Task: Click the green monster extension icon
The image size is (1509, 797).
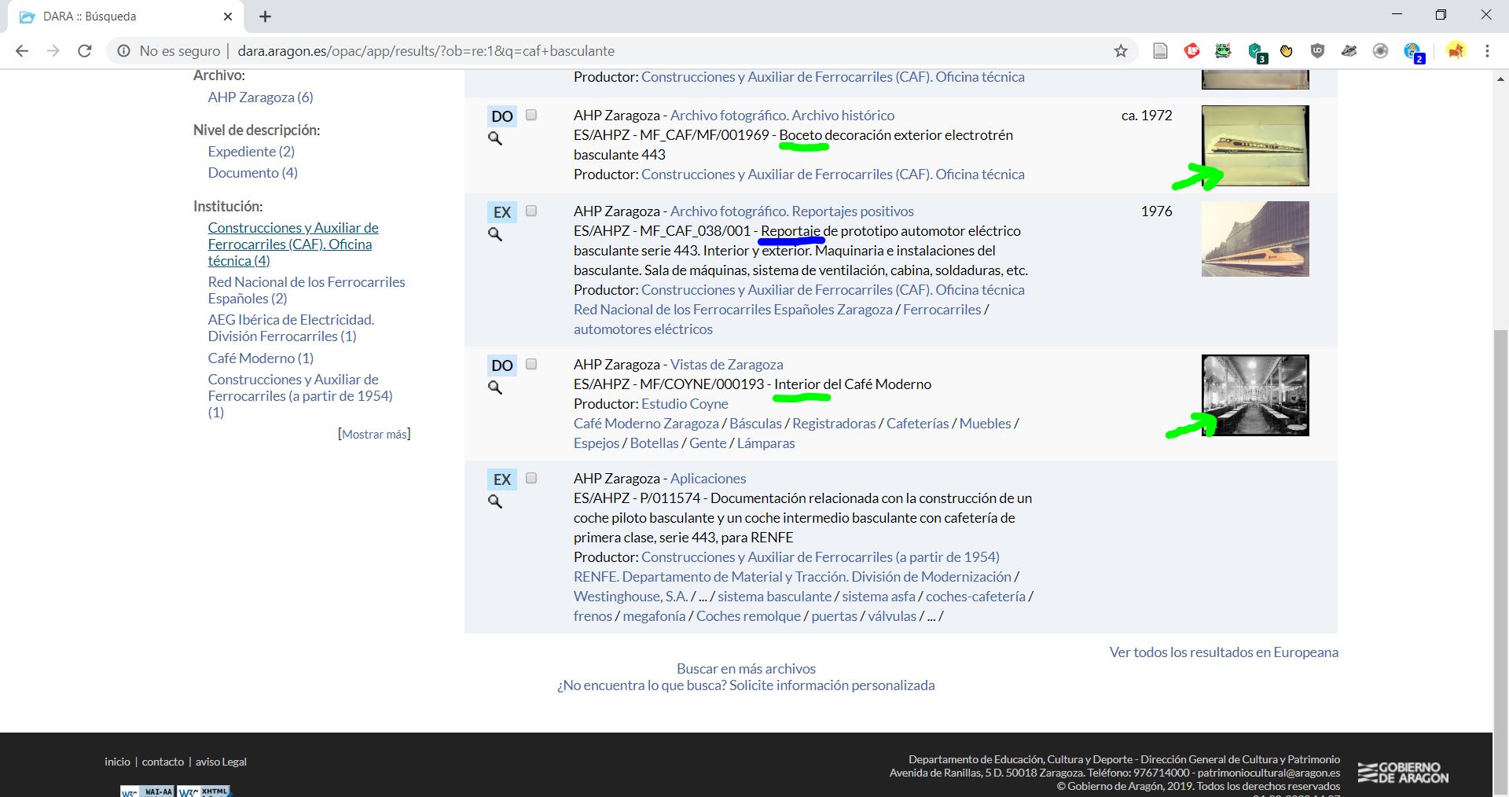Action: tap(1223, 51)
